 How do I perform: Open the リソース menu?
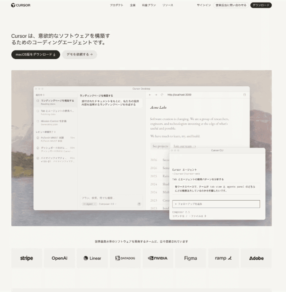[x=168, y=5]
